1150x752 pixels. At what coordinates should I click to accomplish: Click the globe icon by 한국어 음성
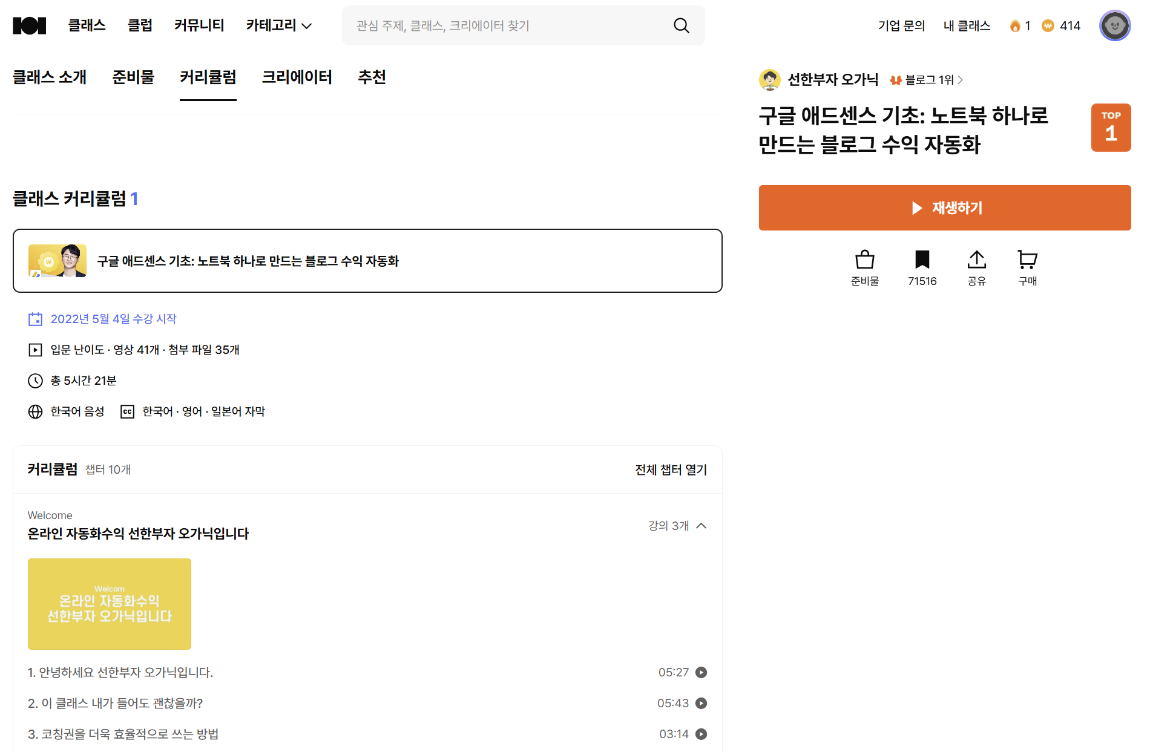pyautogui.click(x=35, y=411)
